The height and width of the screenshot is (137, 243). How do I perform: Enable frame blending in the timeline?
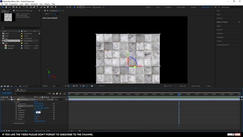(x=57, y=94)
